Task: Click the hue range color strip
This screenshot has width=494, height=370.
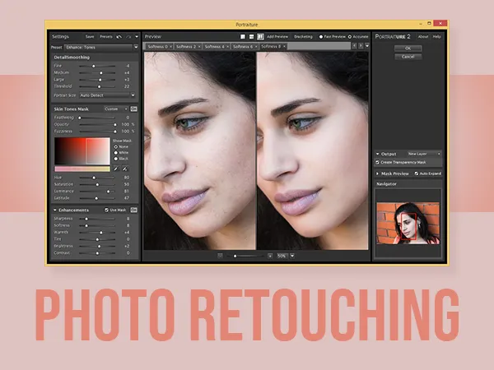Action: (82, 169)
